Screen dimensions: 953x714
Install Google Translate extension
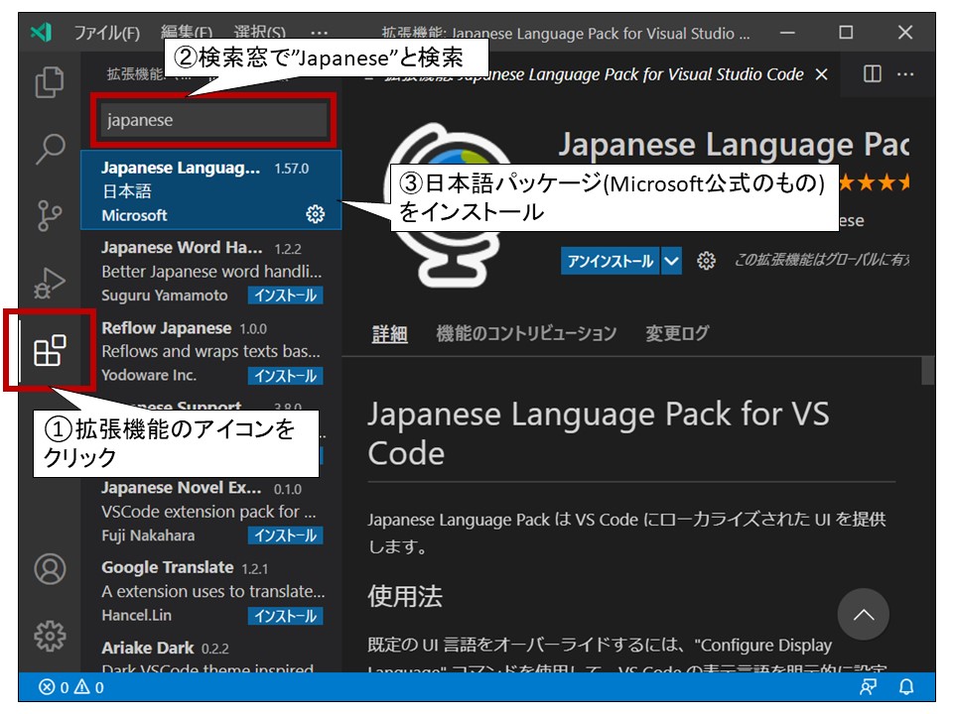coord(285,616)
